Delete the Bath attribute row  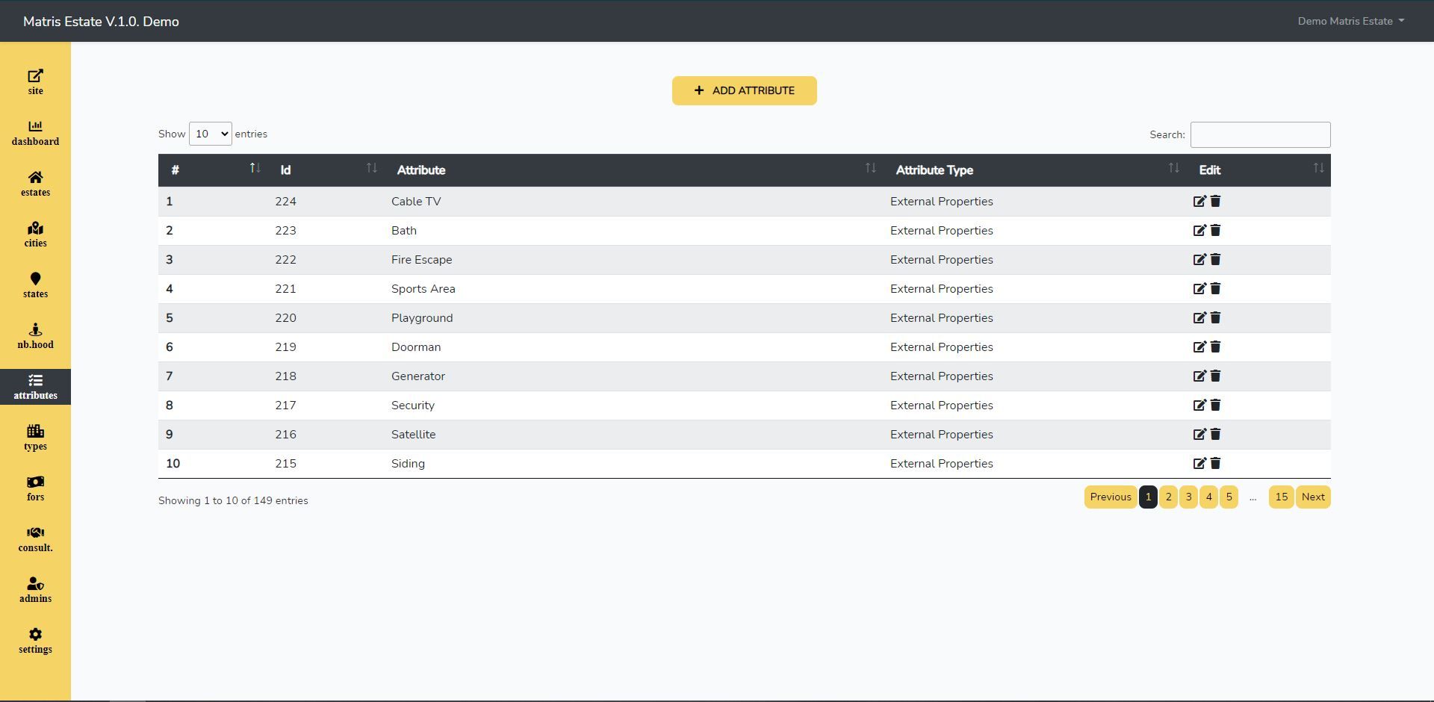click(x=1215, y=231)
